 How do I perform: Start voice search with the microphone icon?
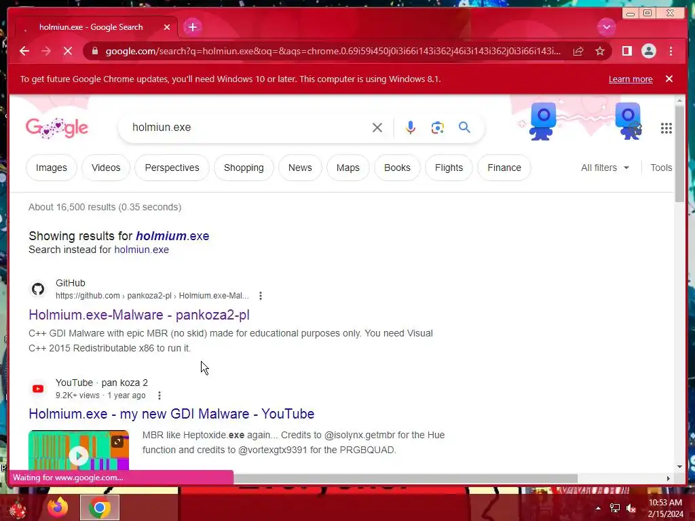(411, 128)
